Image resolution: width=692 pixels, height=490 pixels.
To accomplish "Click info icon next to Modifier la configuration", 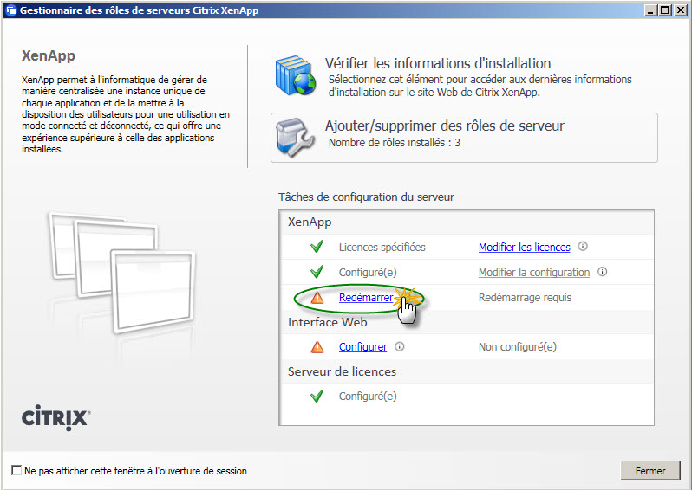I will coord(602,272).
